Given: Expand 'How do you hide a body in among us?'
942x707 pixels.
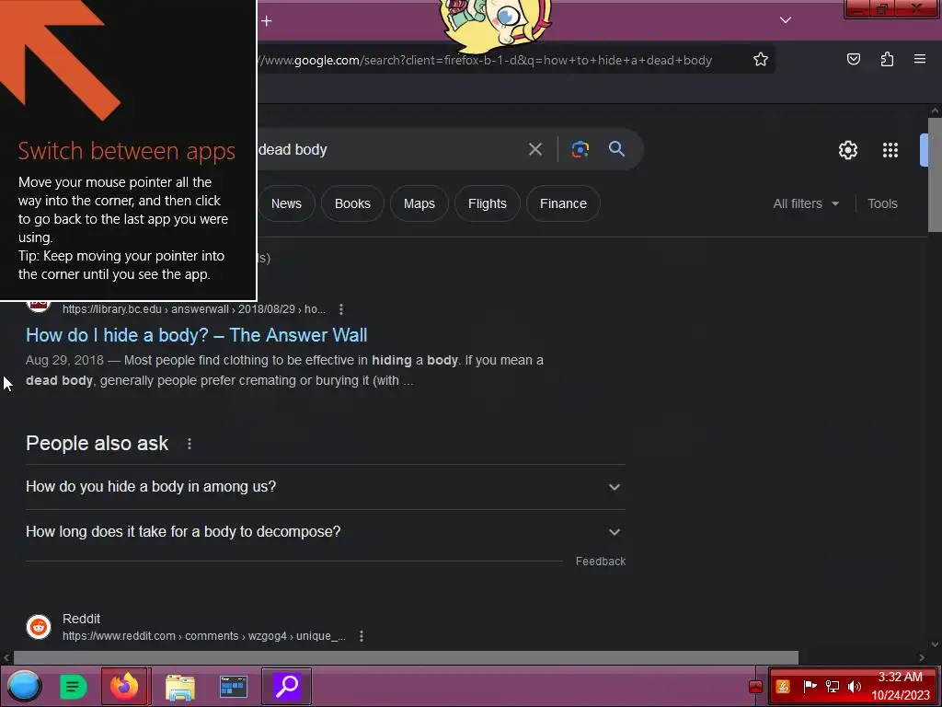Looking at the screenshot, I should click(x=325, y=487).
